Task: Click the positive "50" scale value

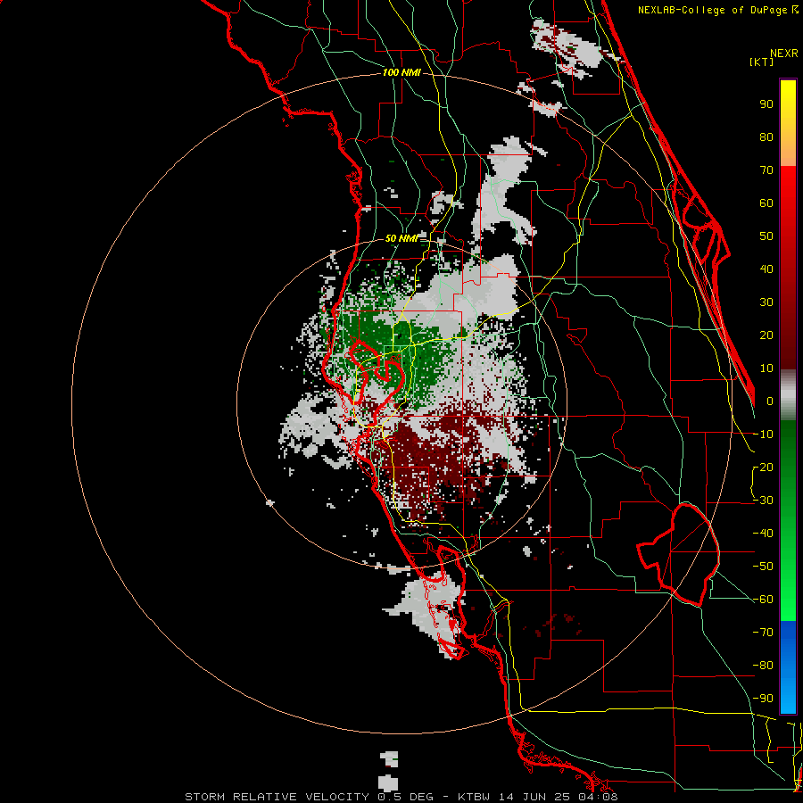Action: [x=766, y=236]
